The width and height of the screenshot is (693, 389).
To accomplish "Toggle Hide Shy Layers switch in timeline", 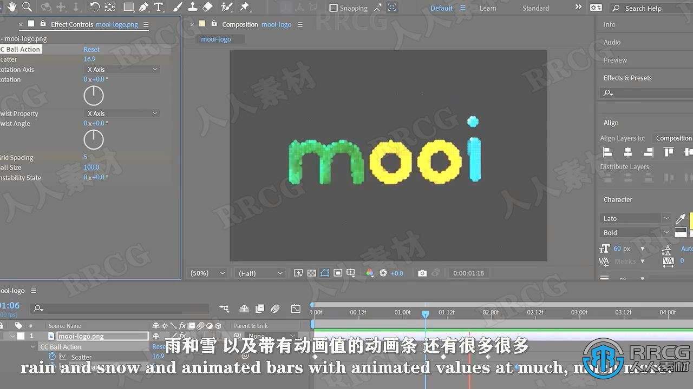I will 244,308.
